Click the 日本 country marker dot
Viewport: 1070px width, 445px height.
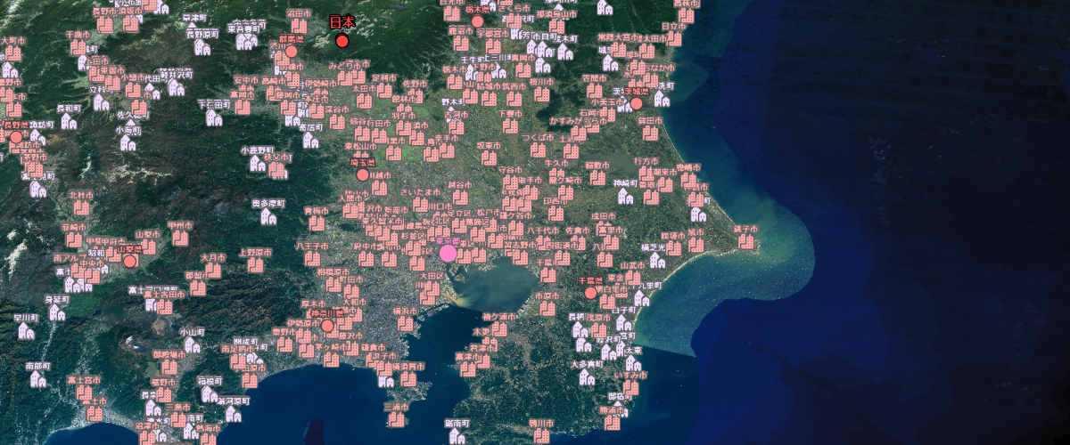coord(342,41)
